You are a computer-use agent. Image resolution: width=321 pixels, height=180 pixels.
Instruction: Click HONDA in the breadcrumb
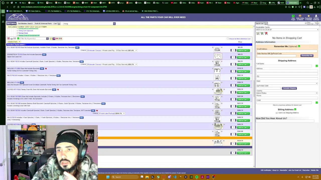(21, 27)
